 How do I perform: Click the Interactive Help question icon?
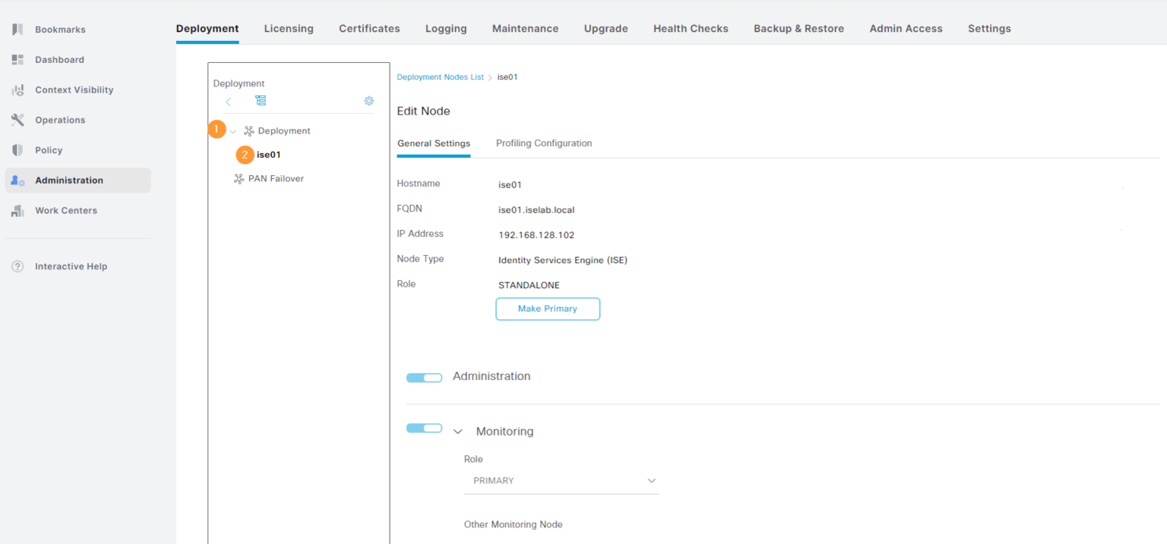17,266
